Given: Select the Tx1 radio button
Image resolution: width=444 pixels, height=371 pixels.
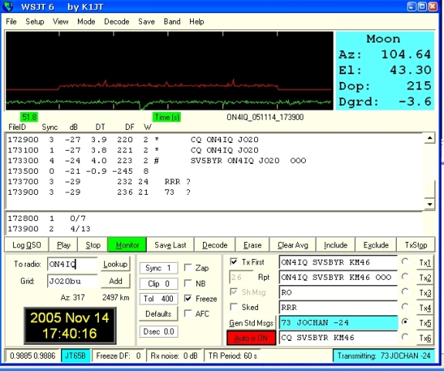Looking at the screenshot, I should (x=405, y=261).
